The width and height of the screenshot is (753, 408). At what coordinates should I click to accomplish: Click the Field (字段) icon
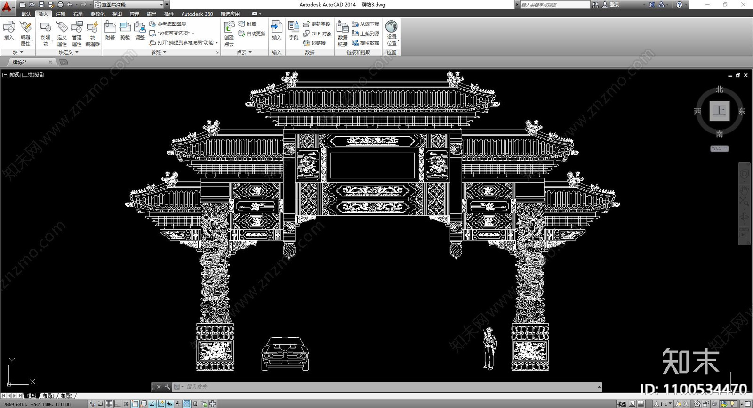[x=294, y=31]
